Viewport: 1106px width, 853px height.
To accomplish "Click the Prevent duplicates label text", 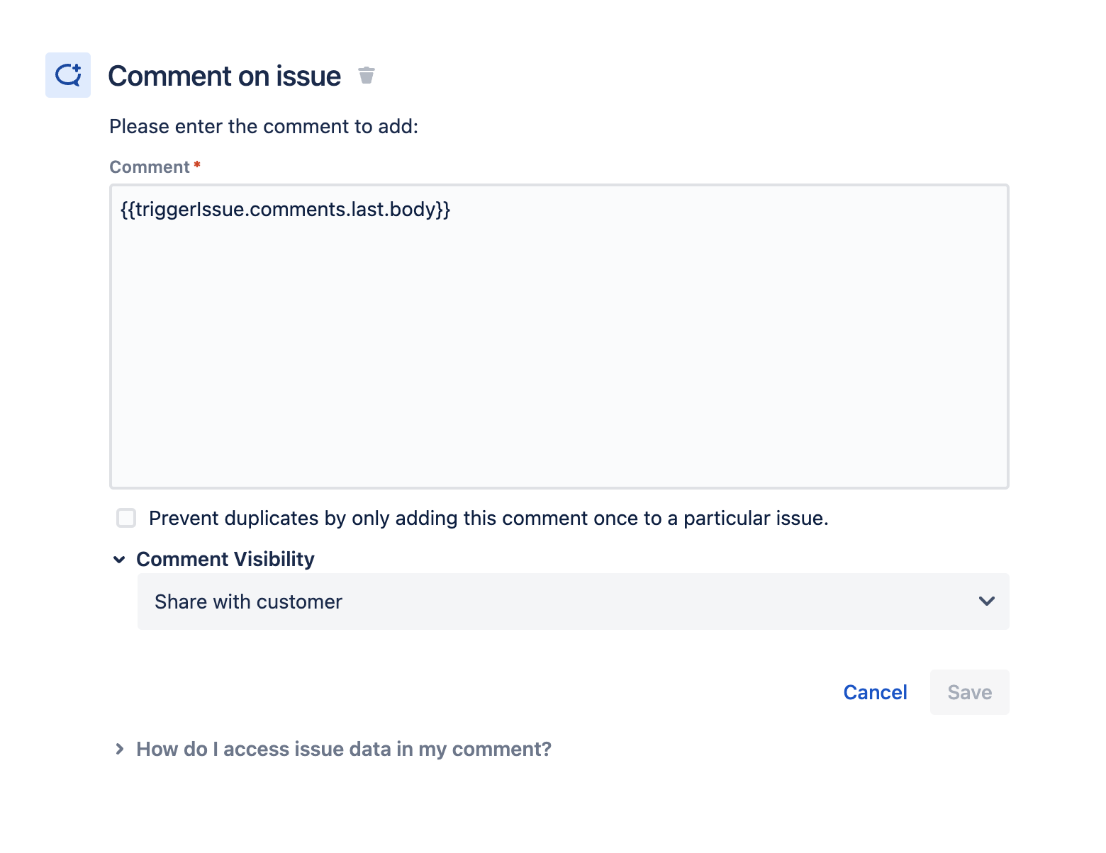I will point(488,519).
